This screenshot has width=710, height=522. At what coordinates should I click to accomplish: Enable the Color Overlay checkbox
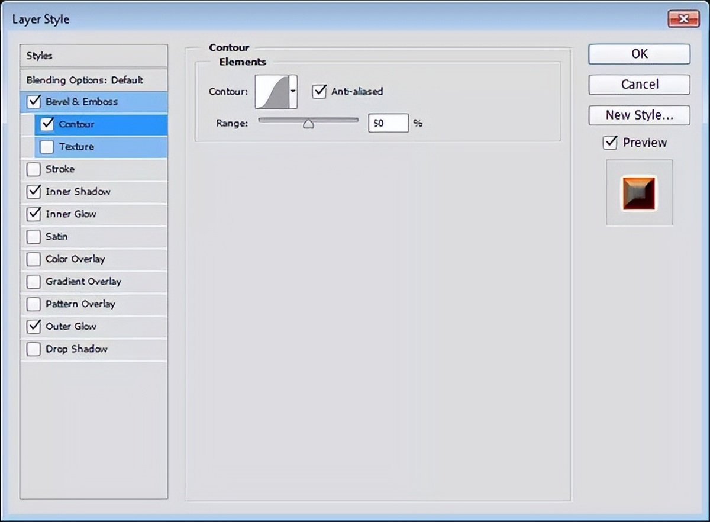pos(34,259)
